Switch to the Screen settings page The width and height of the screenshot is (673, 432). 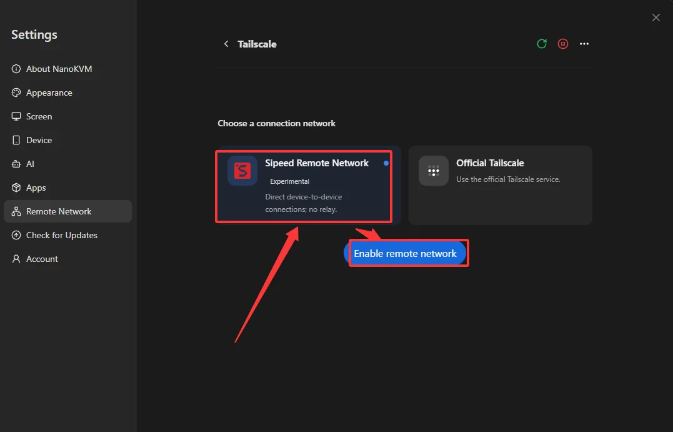click(68, 116)
